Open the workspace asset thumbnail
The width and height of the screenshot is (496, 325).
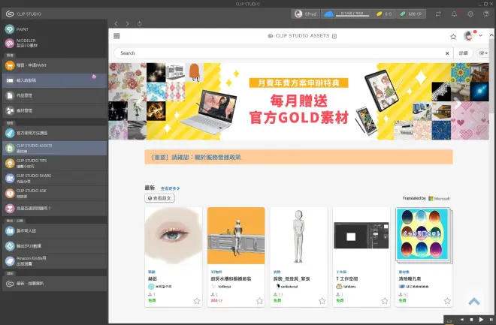pos(361,236)
